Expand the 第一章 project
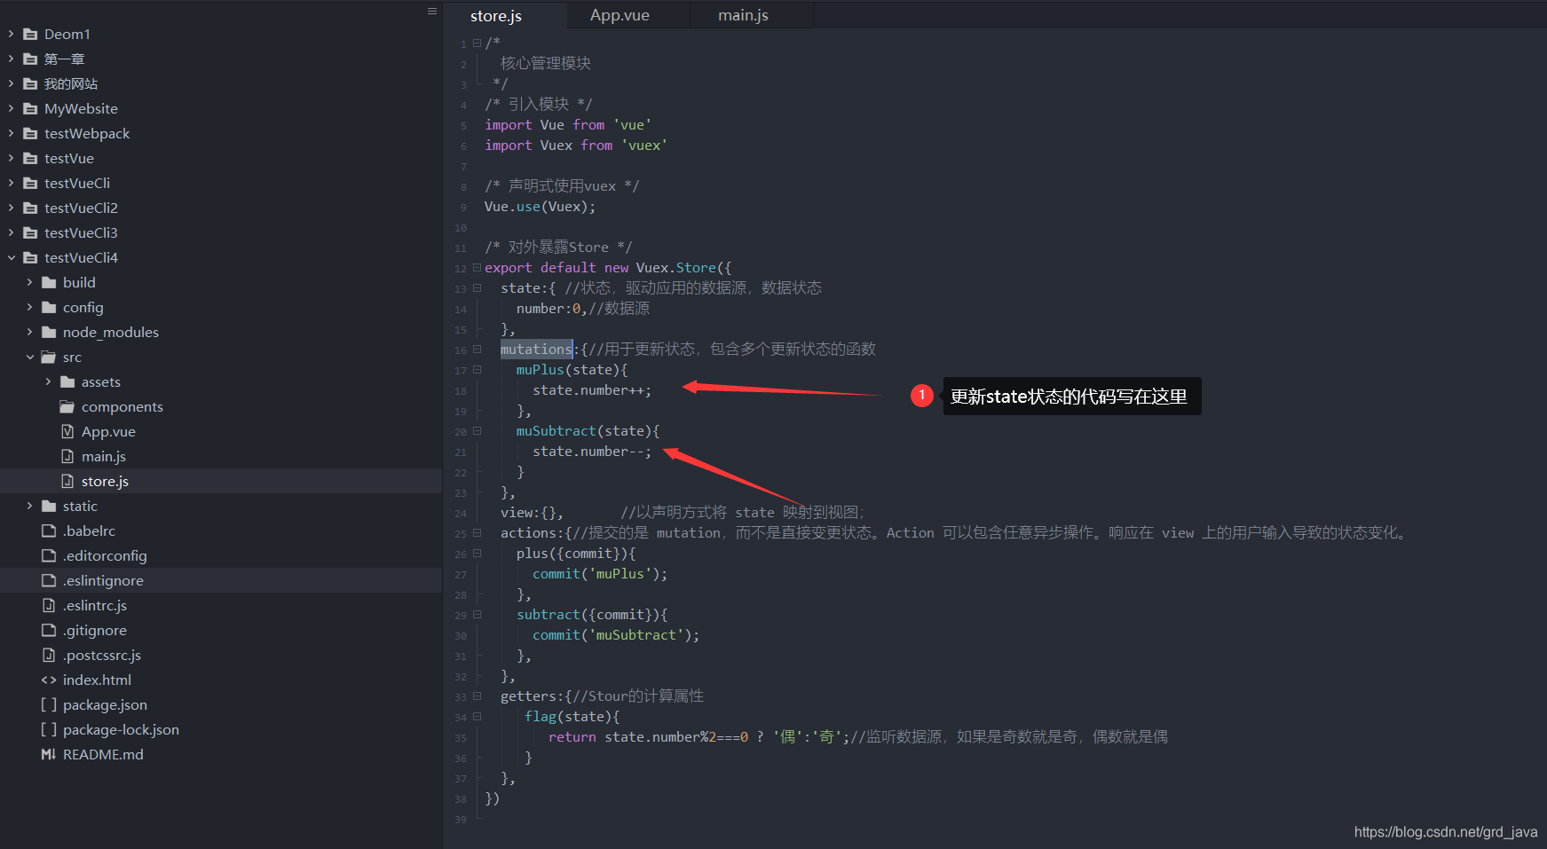Image resolution: width=1547 pixels, height=849 pixels. click(12, 59)
